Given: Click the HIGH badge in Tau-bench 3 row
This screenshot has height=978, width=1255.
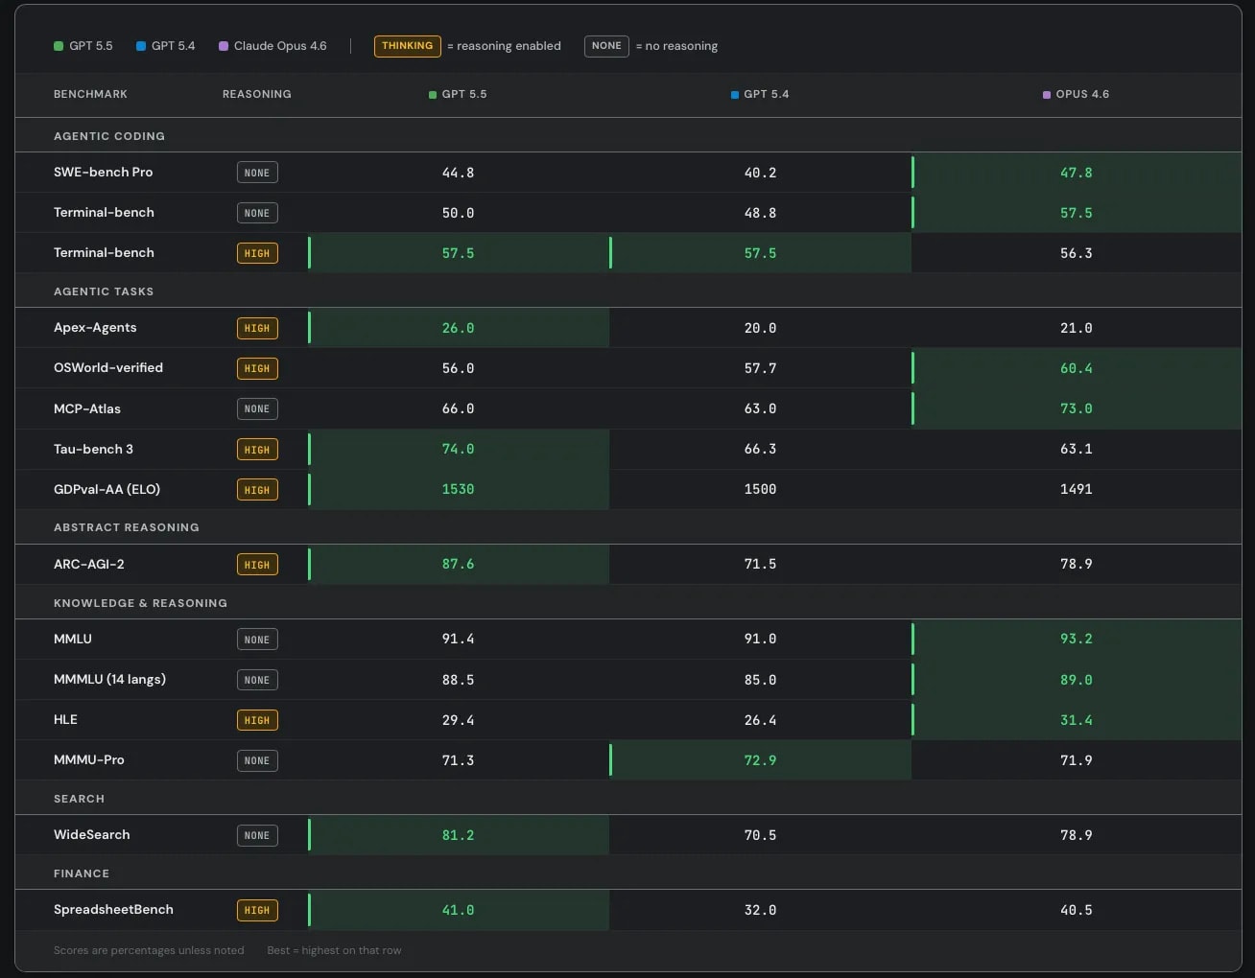Looking at the screenshot, I should click(257, 450).
